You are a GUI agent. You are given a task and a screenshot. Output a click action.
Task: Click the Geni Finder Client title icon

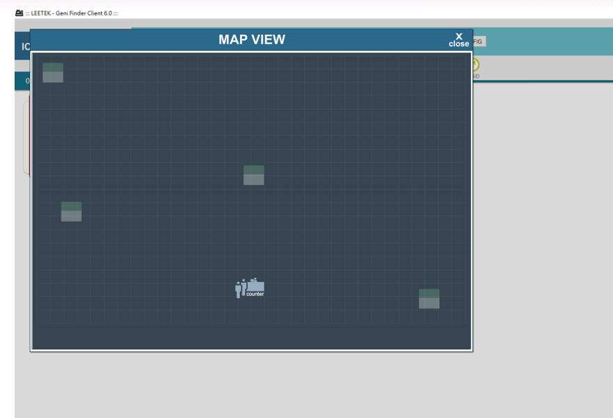tap(19, 13)
